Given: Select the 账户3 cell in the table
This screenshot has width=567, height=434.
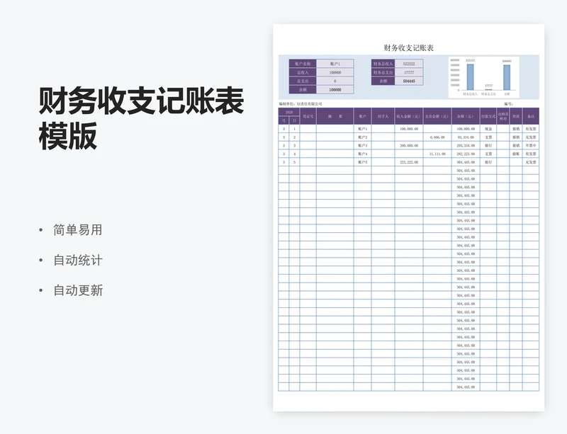Looking at the screenshot, I should (362, 146).
